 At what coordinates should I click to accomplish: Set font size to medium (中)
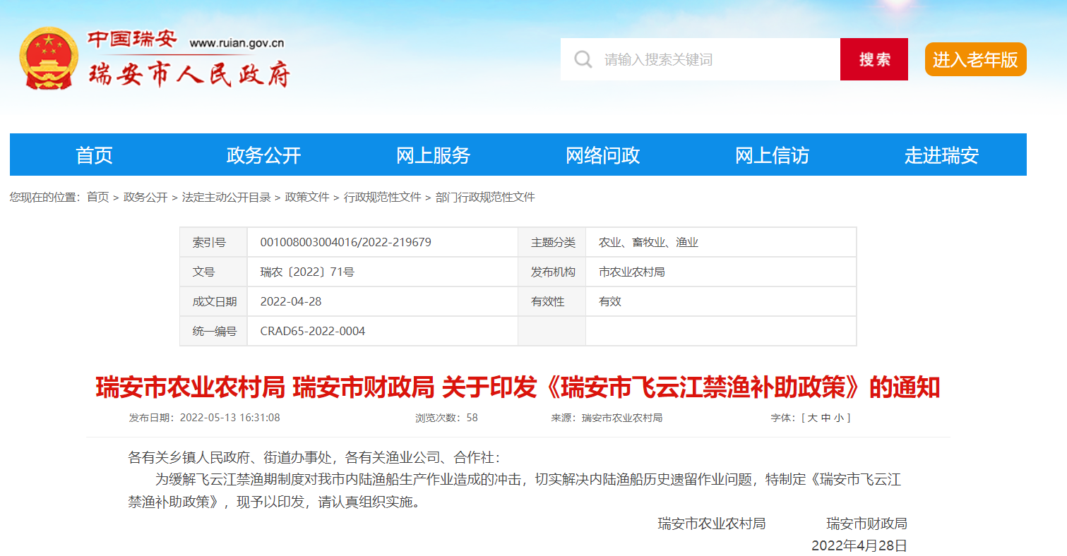(825, 418)
